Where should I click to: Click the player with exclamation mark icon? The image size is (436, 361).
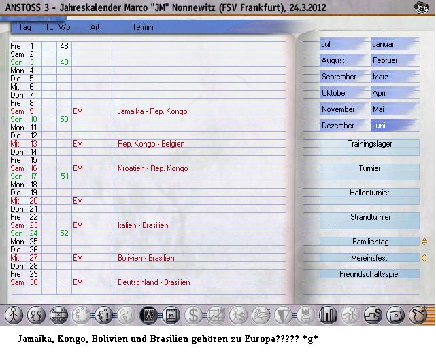(104, 315)
